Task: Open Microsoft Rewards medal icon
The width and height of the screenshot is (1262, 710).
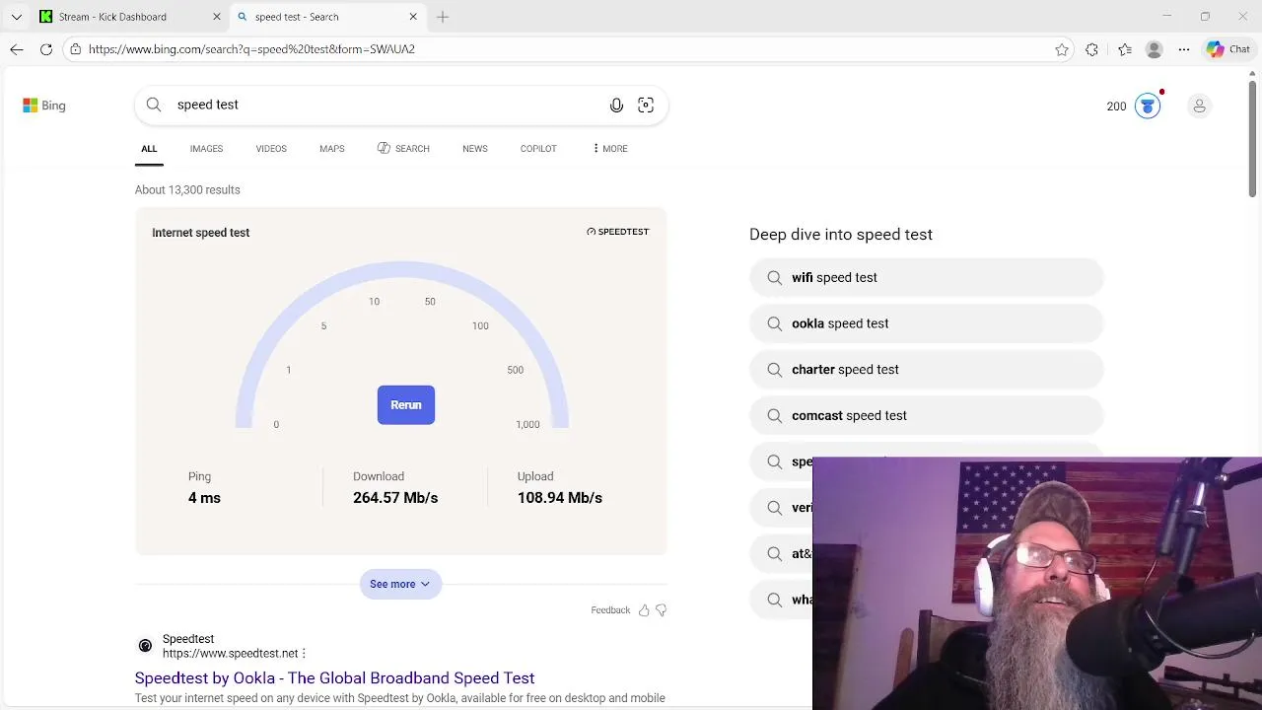Action: click(x=1148, y=106)
